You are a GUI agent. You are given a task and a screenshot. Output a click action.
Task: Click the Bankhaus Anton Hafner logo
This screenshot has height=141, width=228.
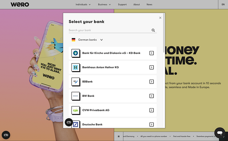[76, 67]
